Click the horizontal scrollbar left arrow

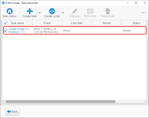point(4,101)
